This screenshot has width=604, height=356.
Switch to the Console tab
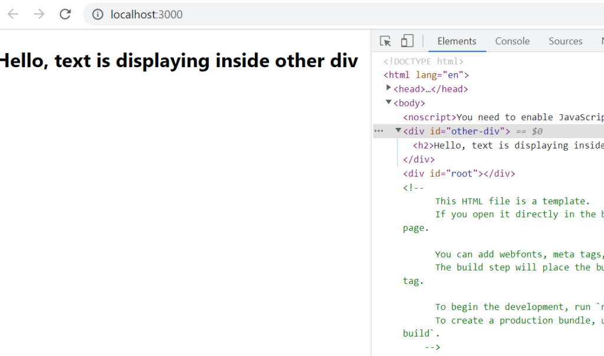[512, 41]
